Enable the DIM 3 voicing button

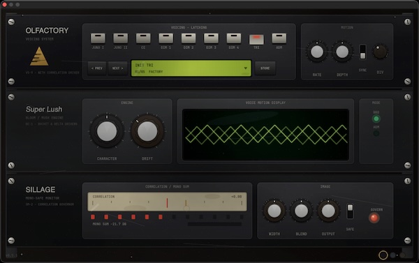pos(211,38)
